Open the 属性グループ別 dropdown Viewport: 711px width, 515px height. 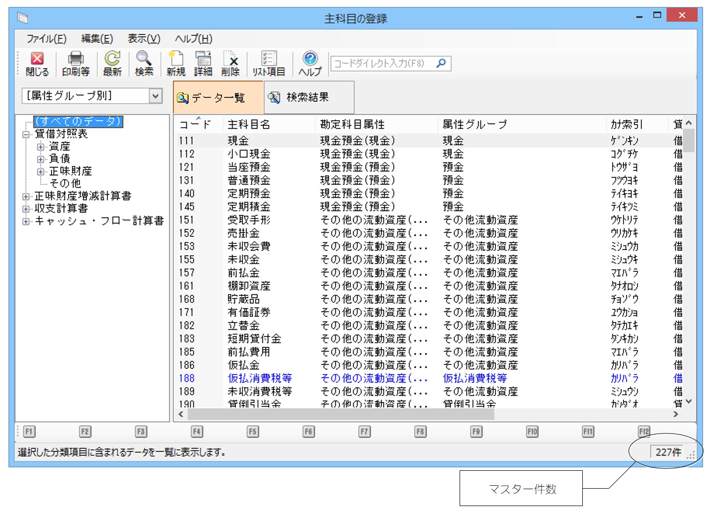(x=156, y=96)
